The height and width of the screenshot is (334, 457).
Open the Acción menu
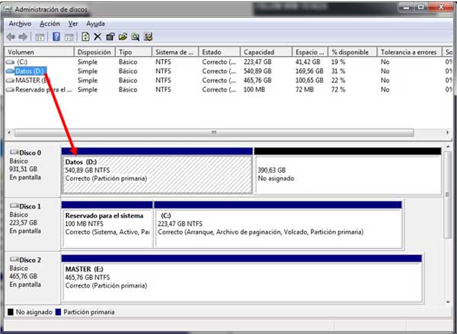[50, 24]
